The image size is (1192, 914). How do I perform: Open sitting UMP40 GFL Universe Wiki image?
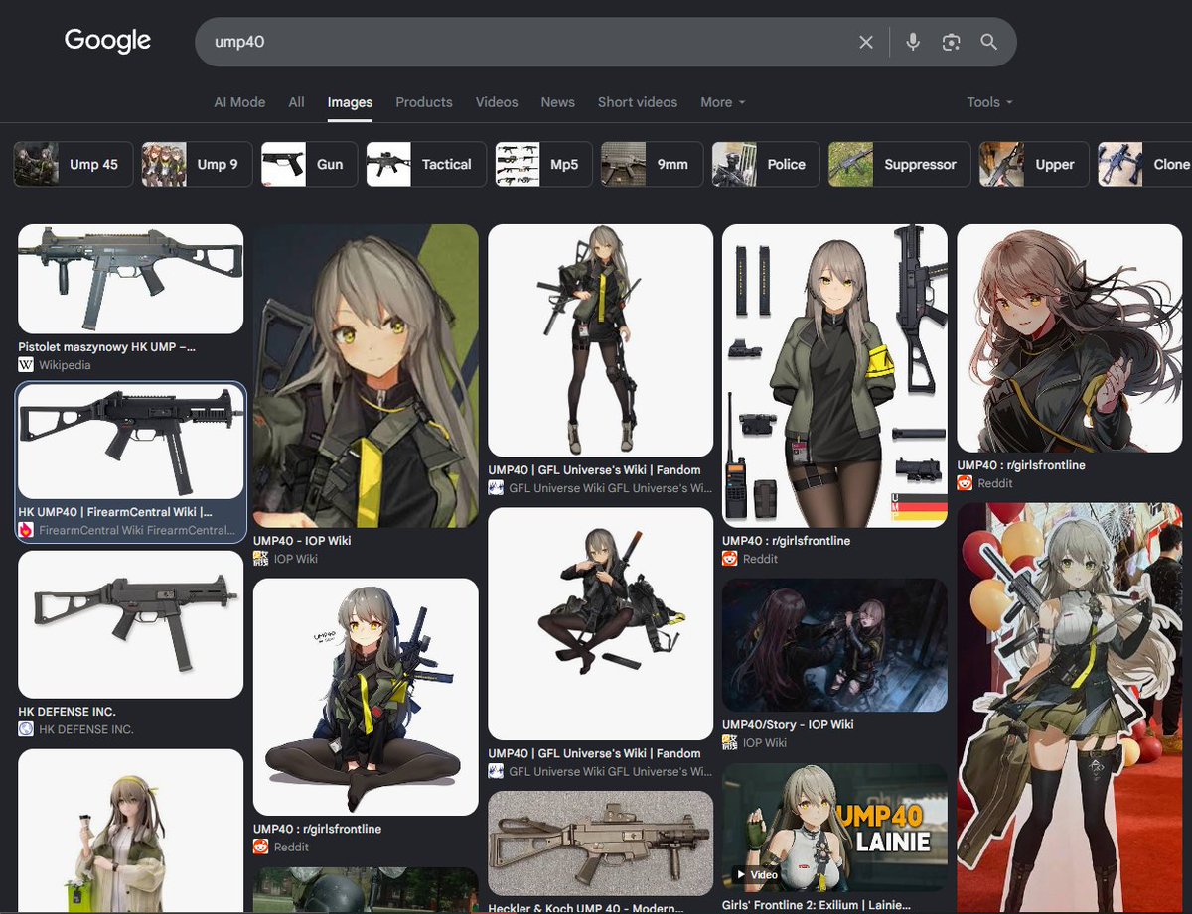coord(600,624)
